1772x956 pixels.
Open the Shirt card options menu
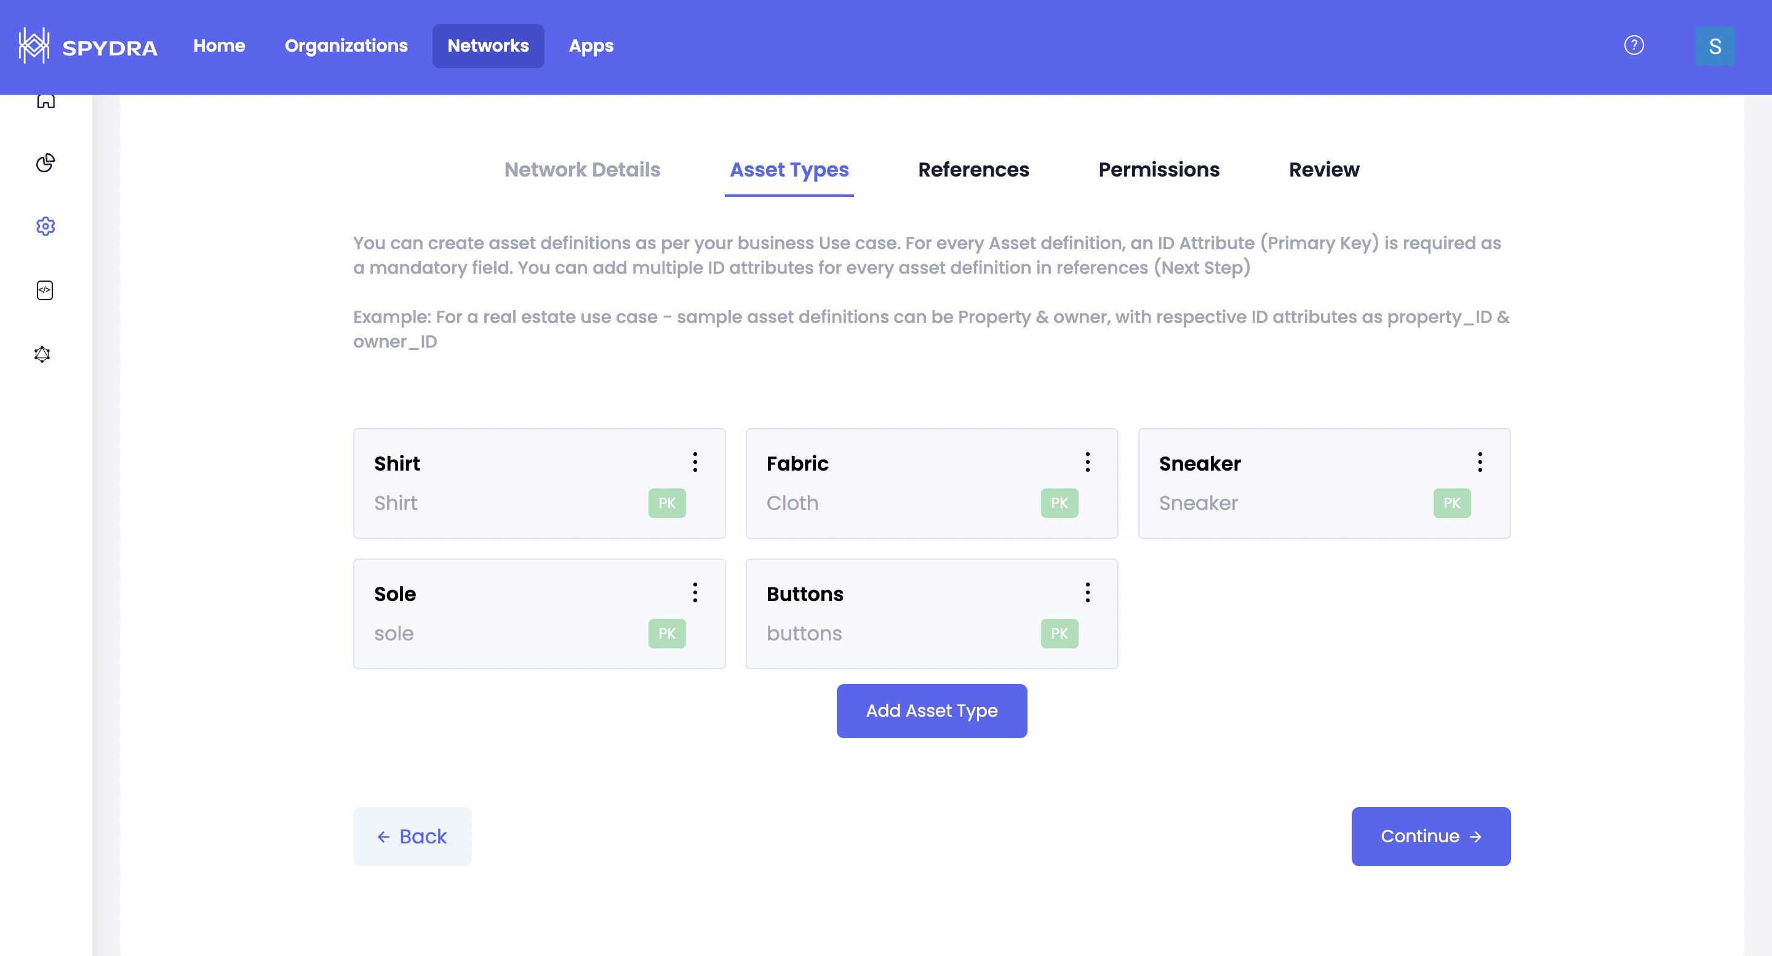point(695,462)
